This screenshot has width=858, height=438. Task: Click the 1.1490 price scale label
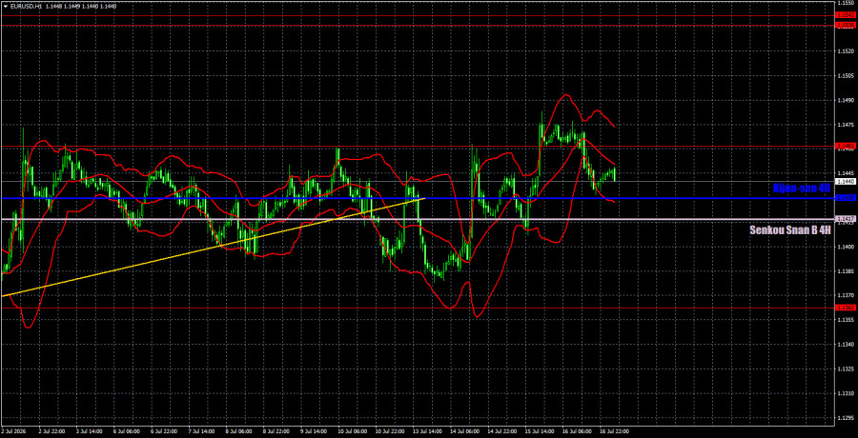tap(844, 100)
